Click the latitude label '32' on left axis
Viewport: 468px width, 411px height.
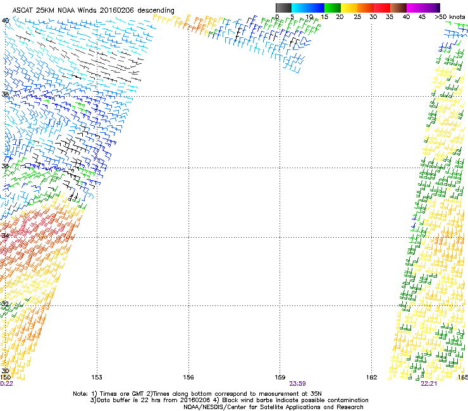coord(5,304)
